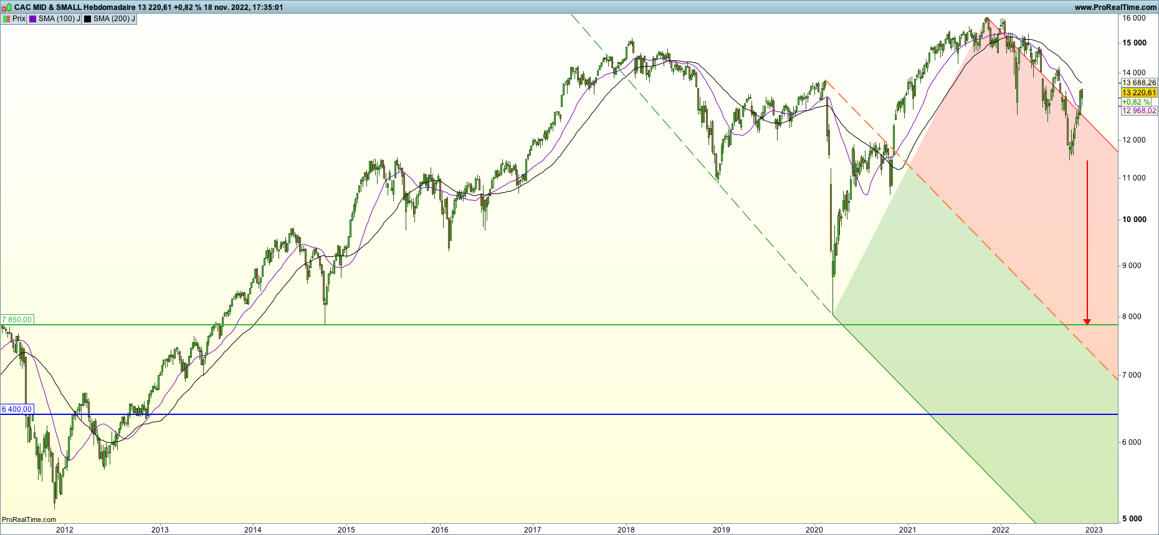This screenshot has height=535, width=1159.
Task: Click the 2017 year label on time axis
Action: (x=533, y=530)
